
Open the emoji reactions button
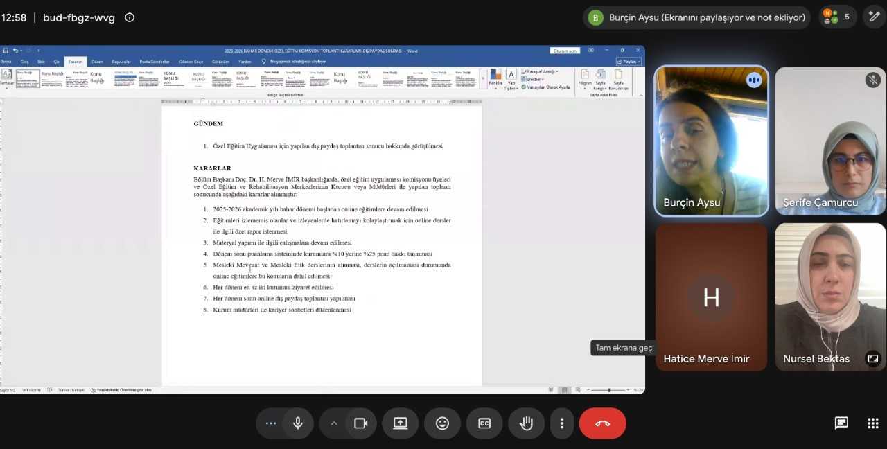(x=442, y=423)
